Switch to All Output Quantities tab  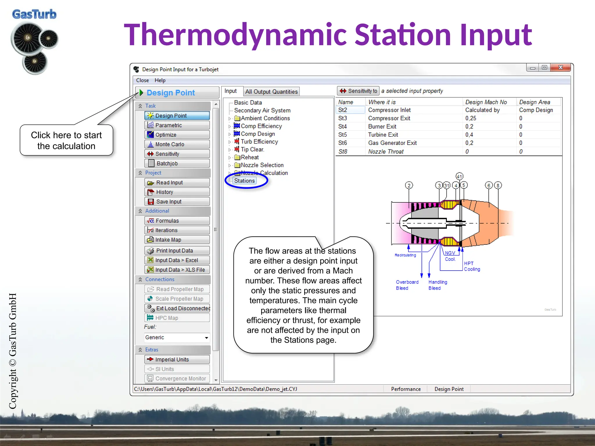(x=271, y=92)
